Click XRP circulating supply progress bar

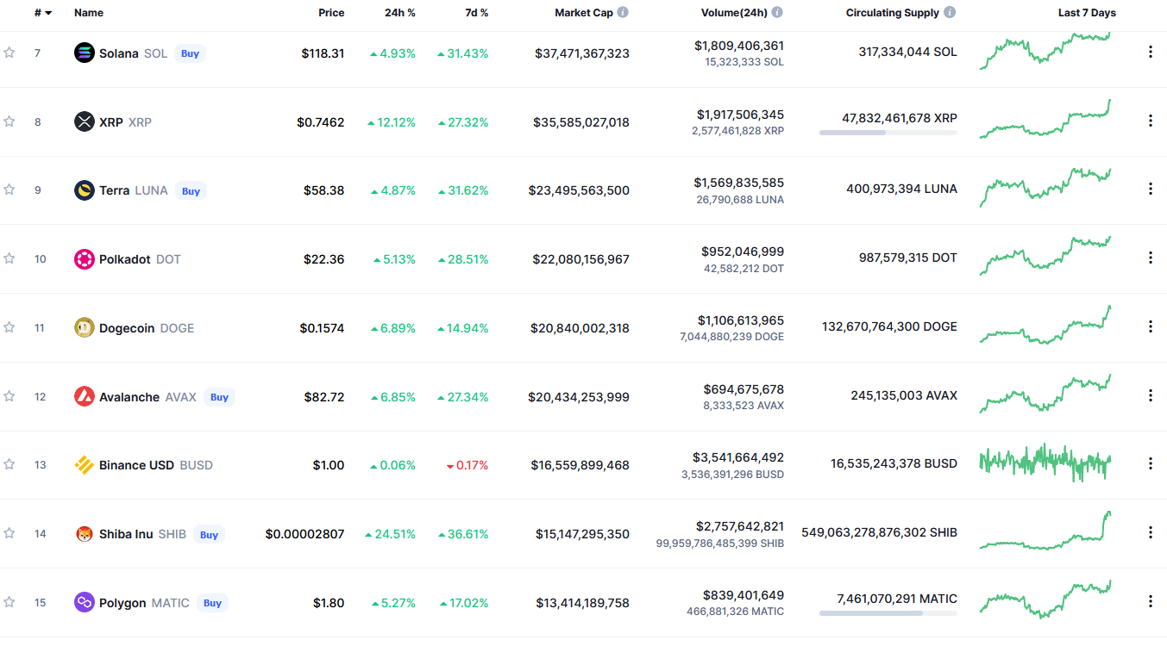coord(888,133)
